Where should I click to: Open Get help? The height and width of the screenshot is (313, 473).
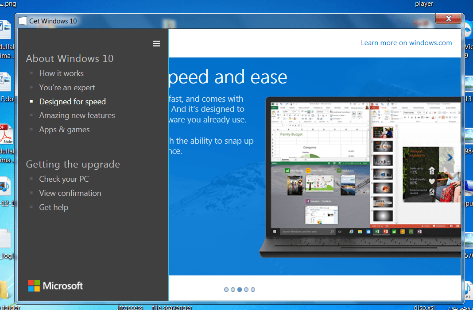point(54,207)
